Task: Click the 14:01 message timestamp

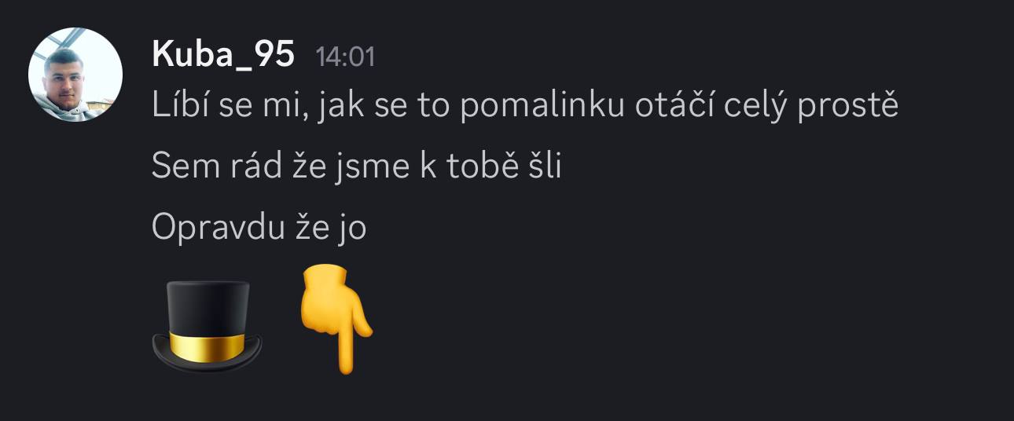Action: coord(345,57)
